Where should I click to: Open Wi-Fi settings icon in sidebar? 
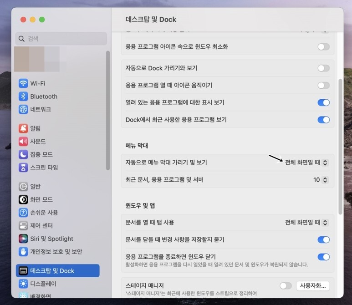tap(23, 83)
